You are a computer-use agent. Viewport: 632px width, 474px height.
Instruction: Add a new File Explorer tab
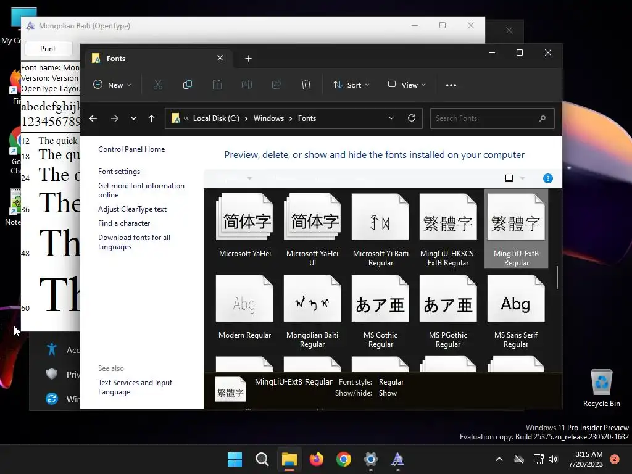(248, 59)
